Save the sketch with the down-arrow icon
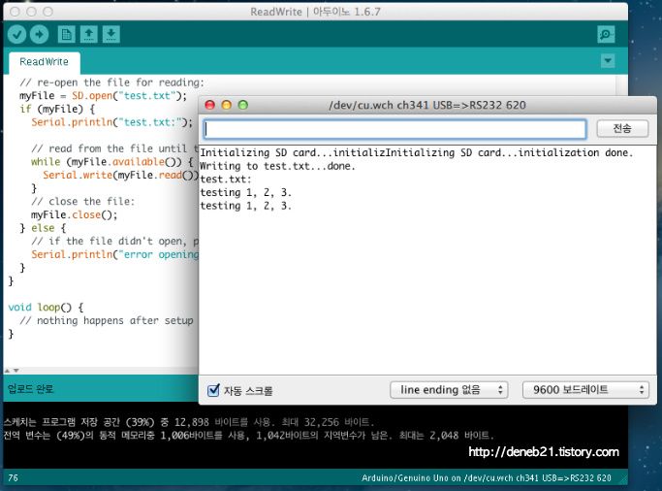The width and height of the screenshot is (662, 491). tap(111, 34)
